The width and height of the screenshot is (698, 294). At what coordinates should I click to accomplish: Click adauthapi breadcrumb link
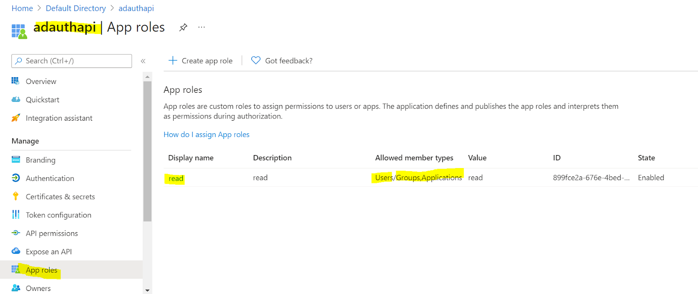136,8
